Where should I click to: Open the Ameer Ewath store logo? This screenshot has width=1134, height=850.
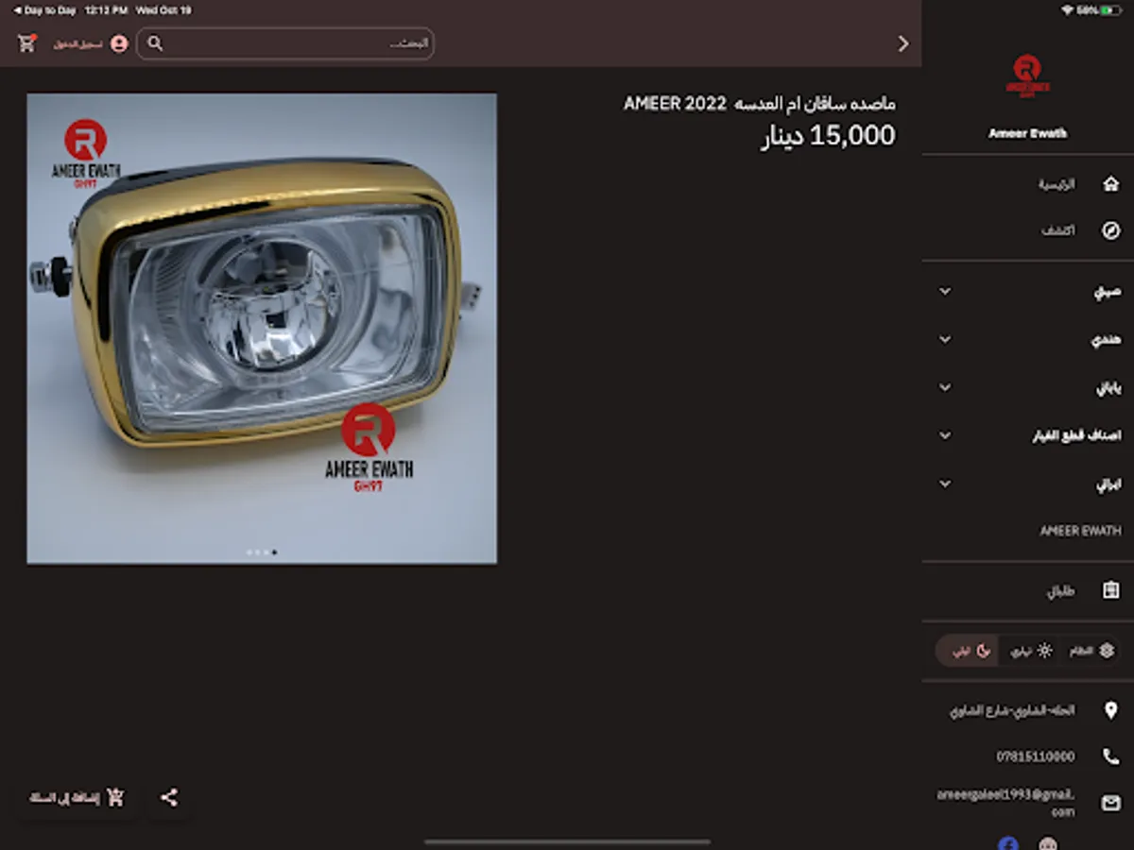1027,76
